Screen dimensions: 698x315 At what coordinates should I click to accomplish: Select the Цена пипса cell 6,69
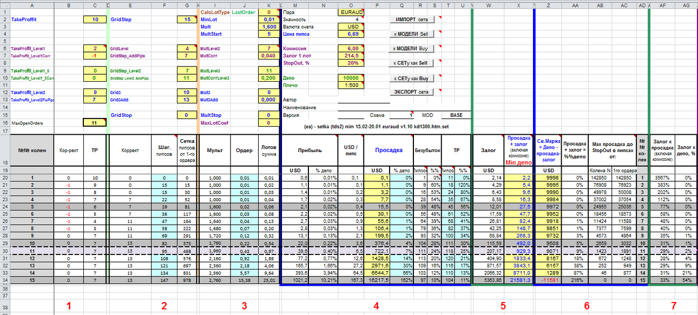(x=351, y=34)
